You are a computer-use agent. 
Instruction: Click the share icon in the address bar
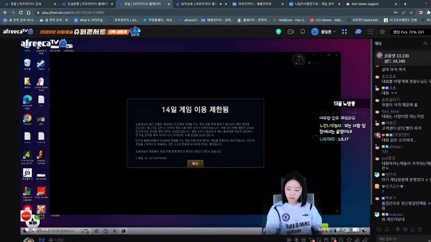(x=403, y=13)
